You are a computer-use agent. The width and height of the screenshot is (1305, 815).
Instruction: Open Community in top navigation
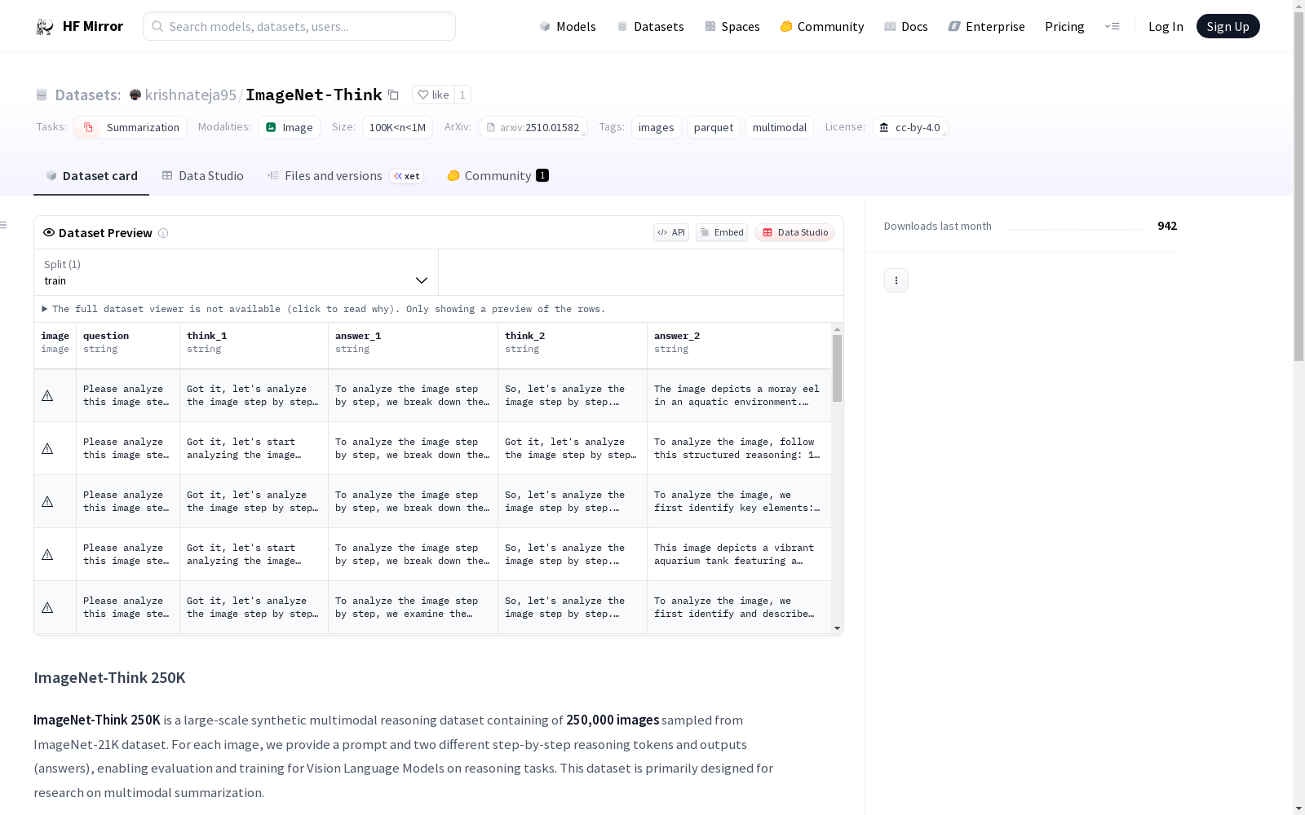tap(822, 27)
